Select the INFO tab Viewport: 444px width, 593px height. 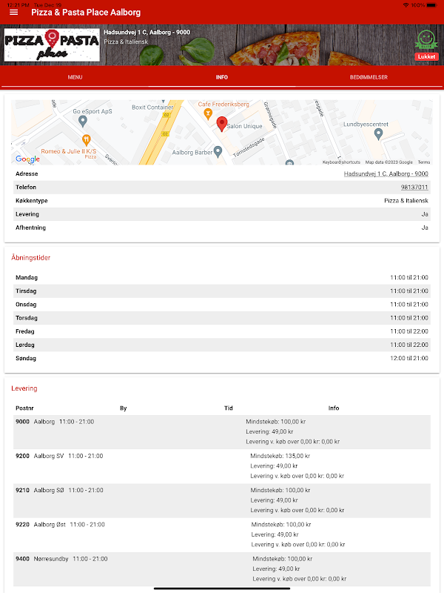coord(221,77)
